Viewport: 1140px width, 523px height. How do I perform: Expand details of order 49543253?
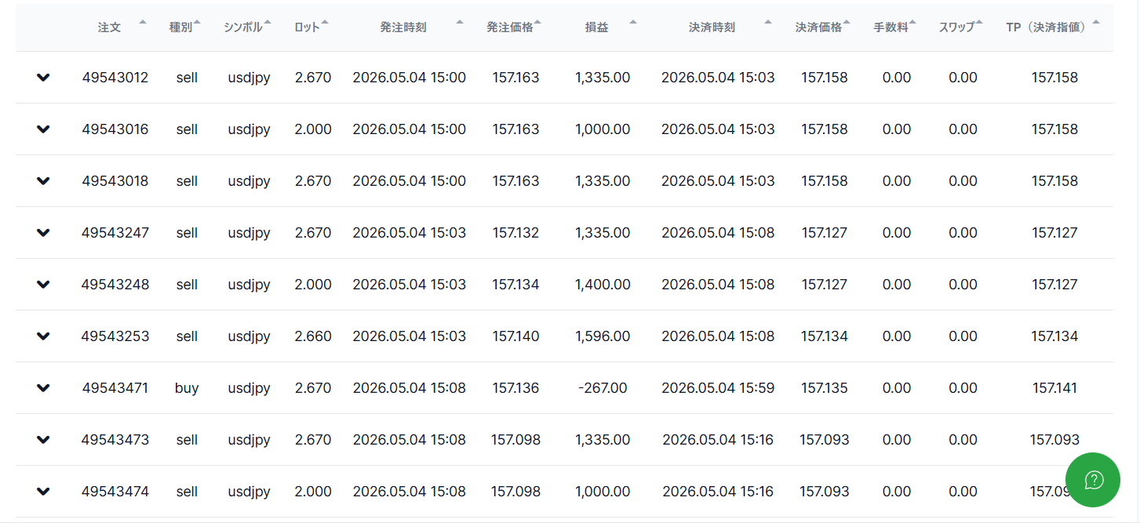point(43,336)
